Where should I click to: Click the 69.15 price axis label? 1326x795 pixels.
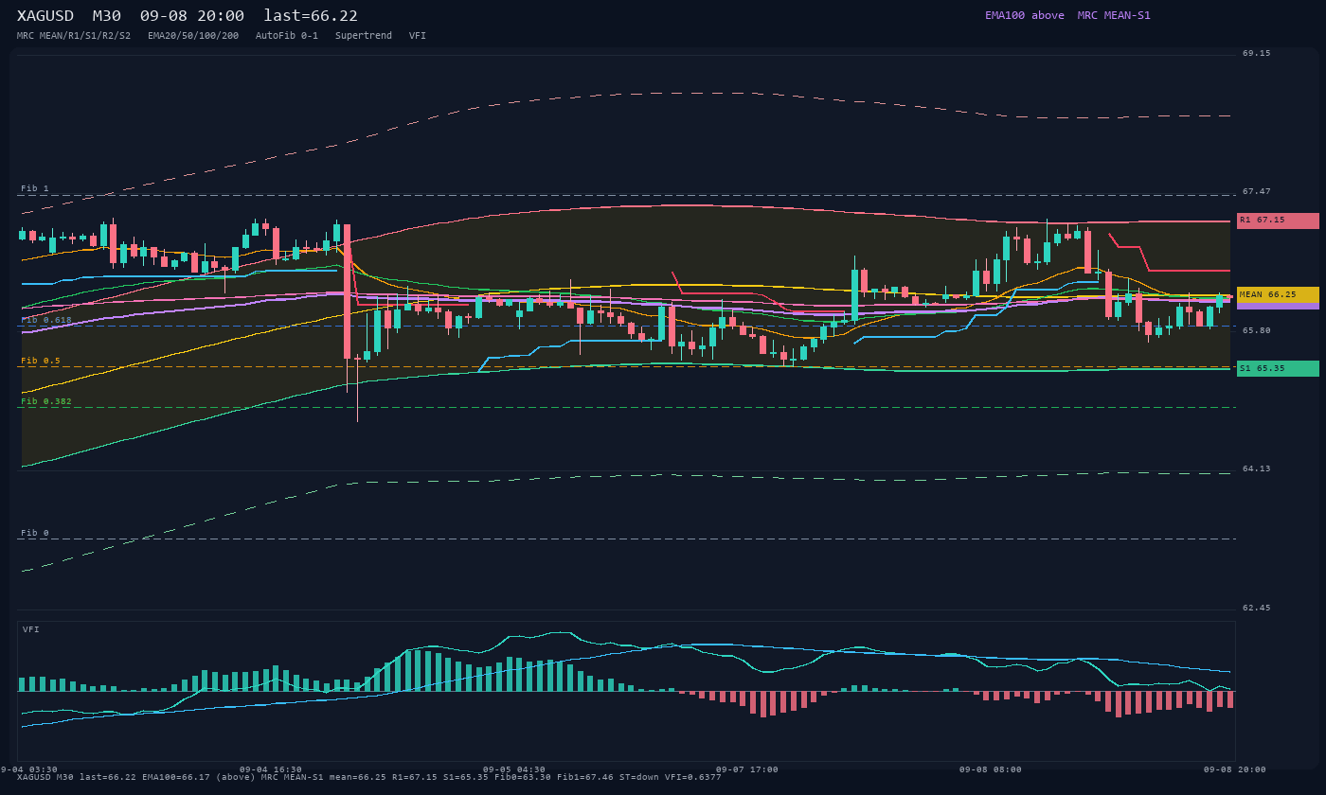pyautogui.click(x=1257, y=54)
